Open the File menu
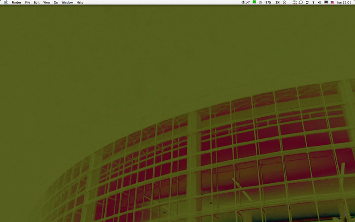 pos(28,2)
